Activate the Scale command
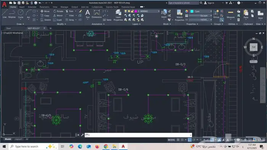The height and width of the screenshot is (150, 267). point(58,20)
